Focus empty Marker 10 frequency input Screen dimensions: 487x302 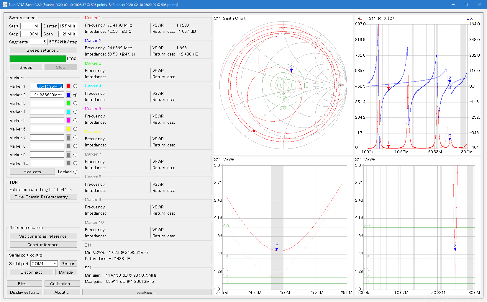click(x=47, y=163)
